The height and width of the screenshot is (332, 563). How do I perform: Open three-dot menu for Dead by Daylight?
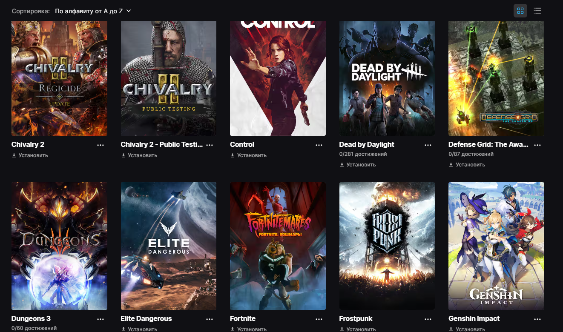click(x=428, y=145)
